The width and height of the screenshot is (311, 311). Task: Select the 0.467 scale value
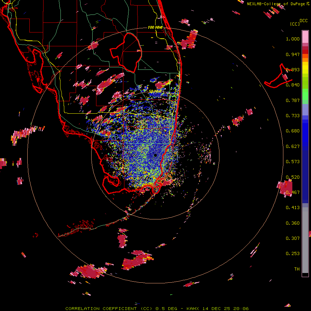293,192
